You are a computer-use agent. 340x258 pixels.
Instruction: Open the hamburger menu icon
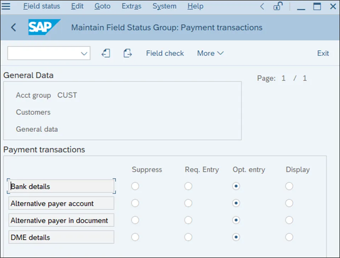(x=6, y=6)
